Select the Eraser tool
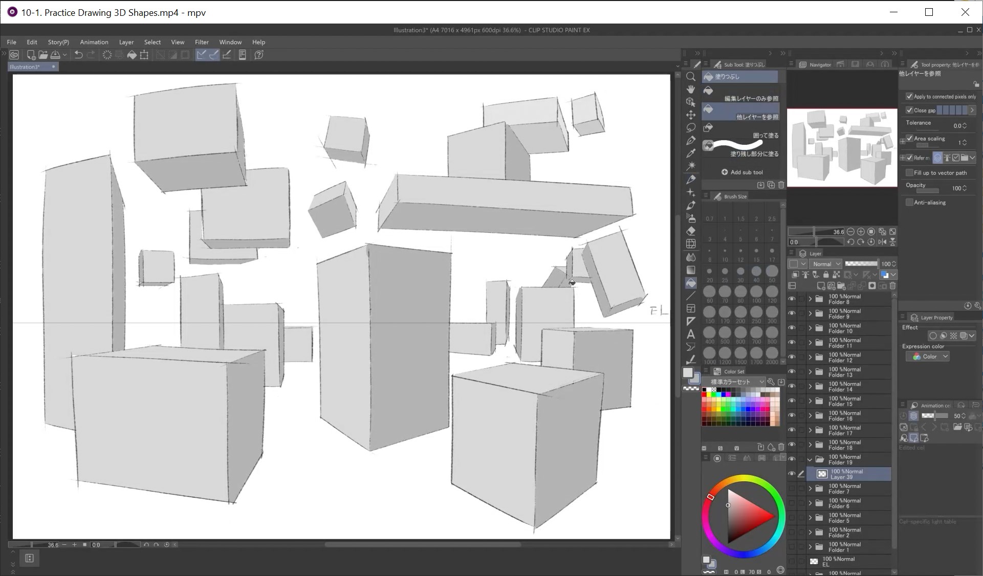983x576 pixels. point(691,231)
